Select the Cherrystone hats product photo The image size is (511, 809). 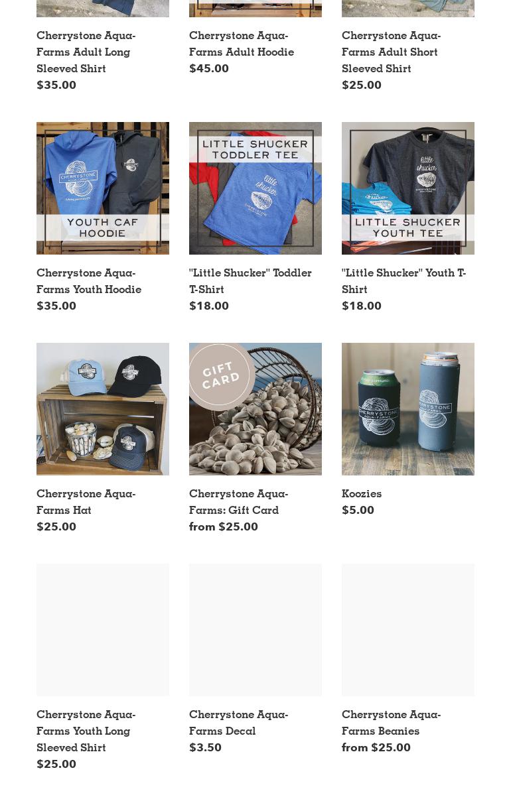103,409
